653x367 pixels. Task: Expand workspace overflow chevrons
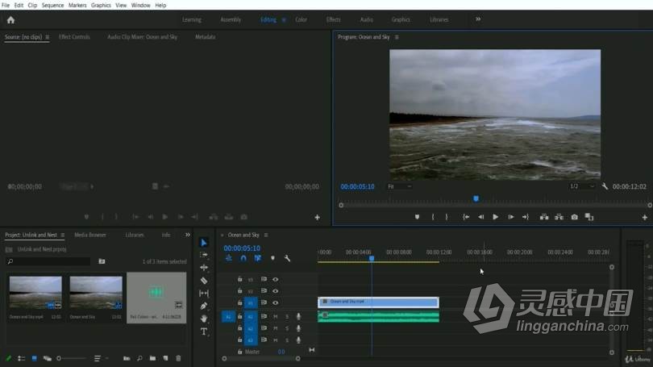coord(478,19)
